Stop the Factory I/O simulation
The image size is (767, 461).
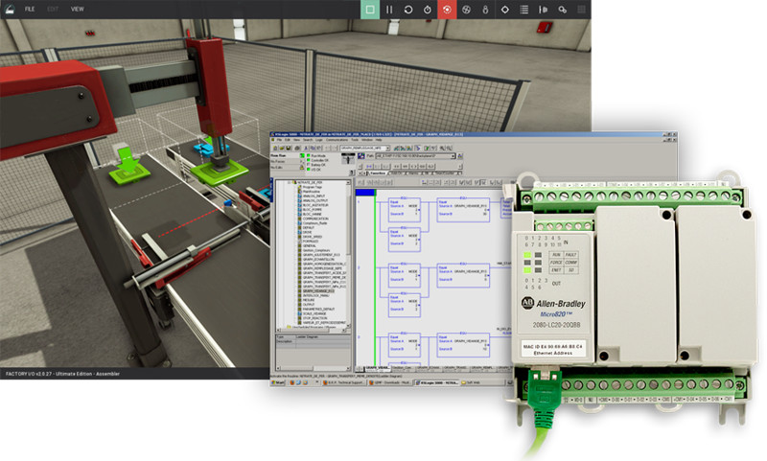pyautogui.click(x=370, y=10)
